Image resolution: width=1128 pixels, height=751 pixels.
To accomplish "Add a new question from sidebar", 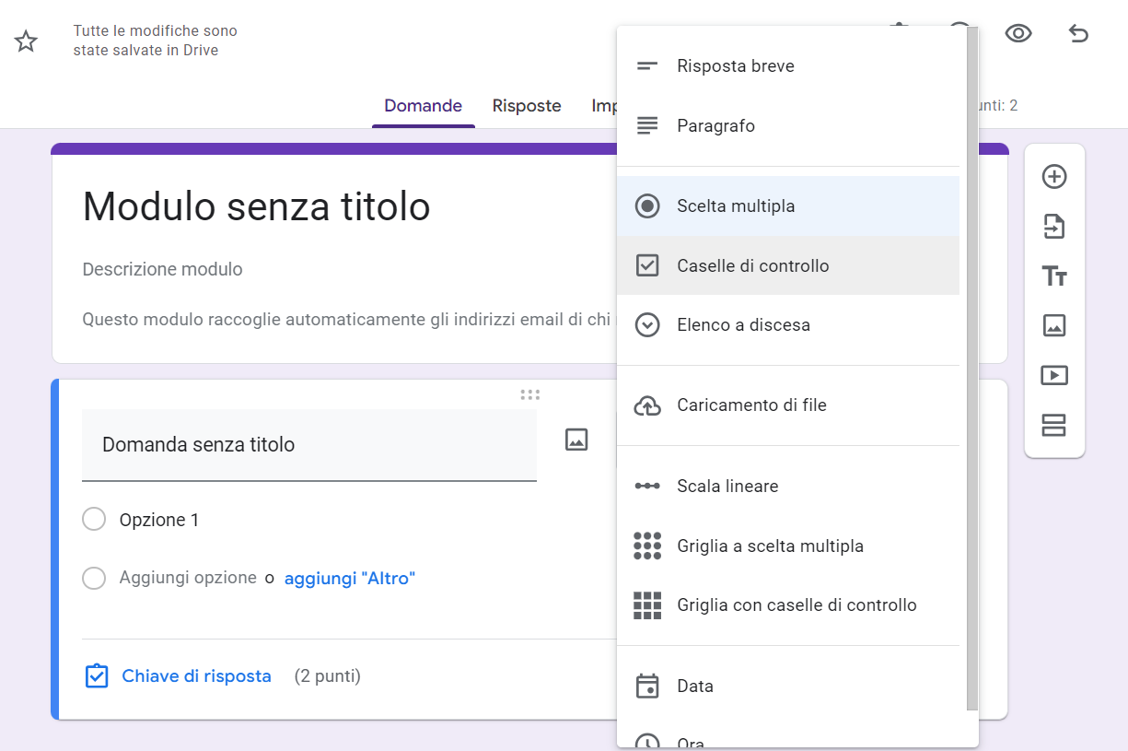I will click(1053, 177).
